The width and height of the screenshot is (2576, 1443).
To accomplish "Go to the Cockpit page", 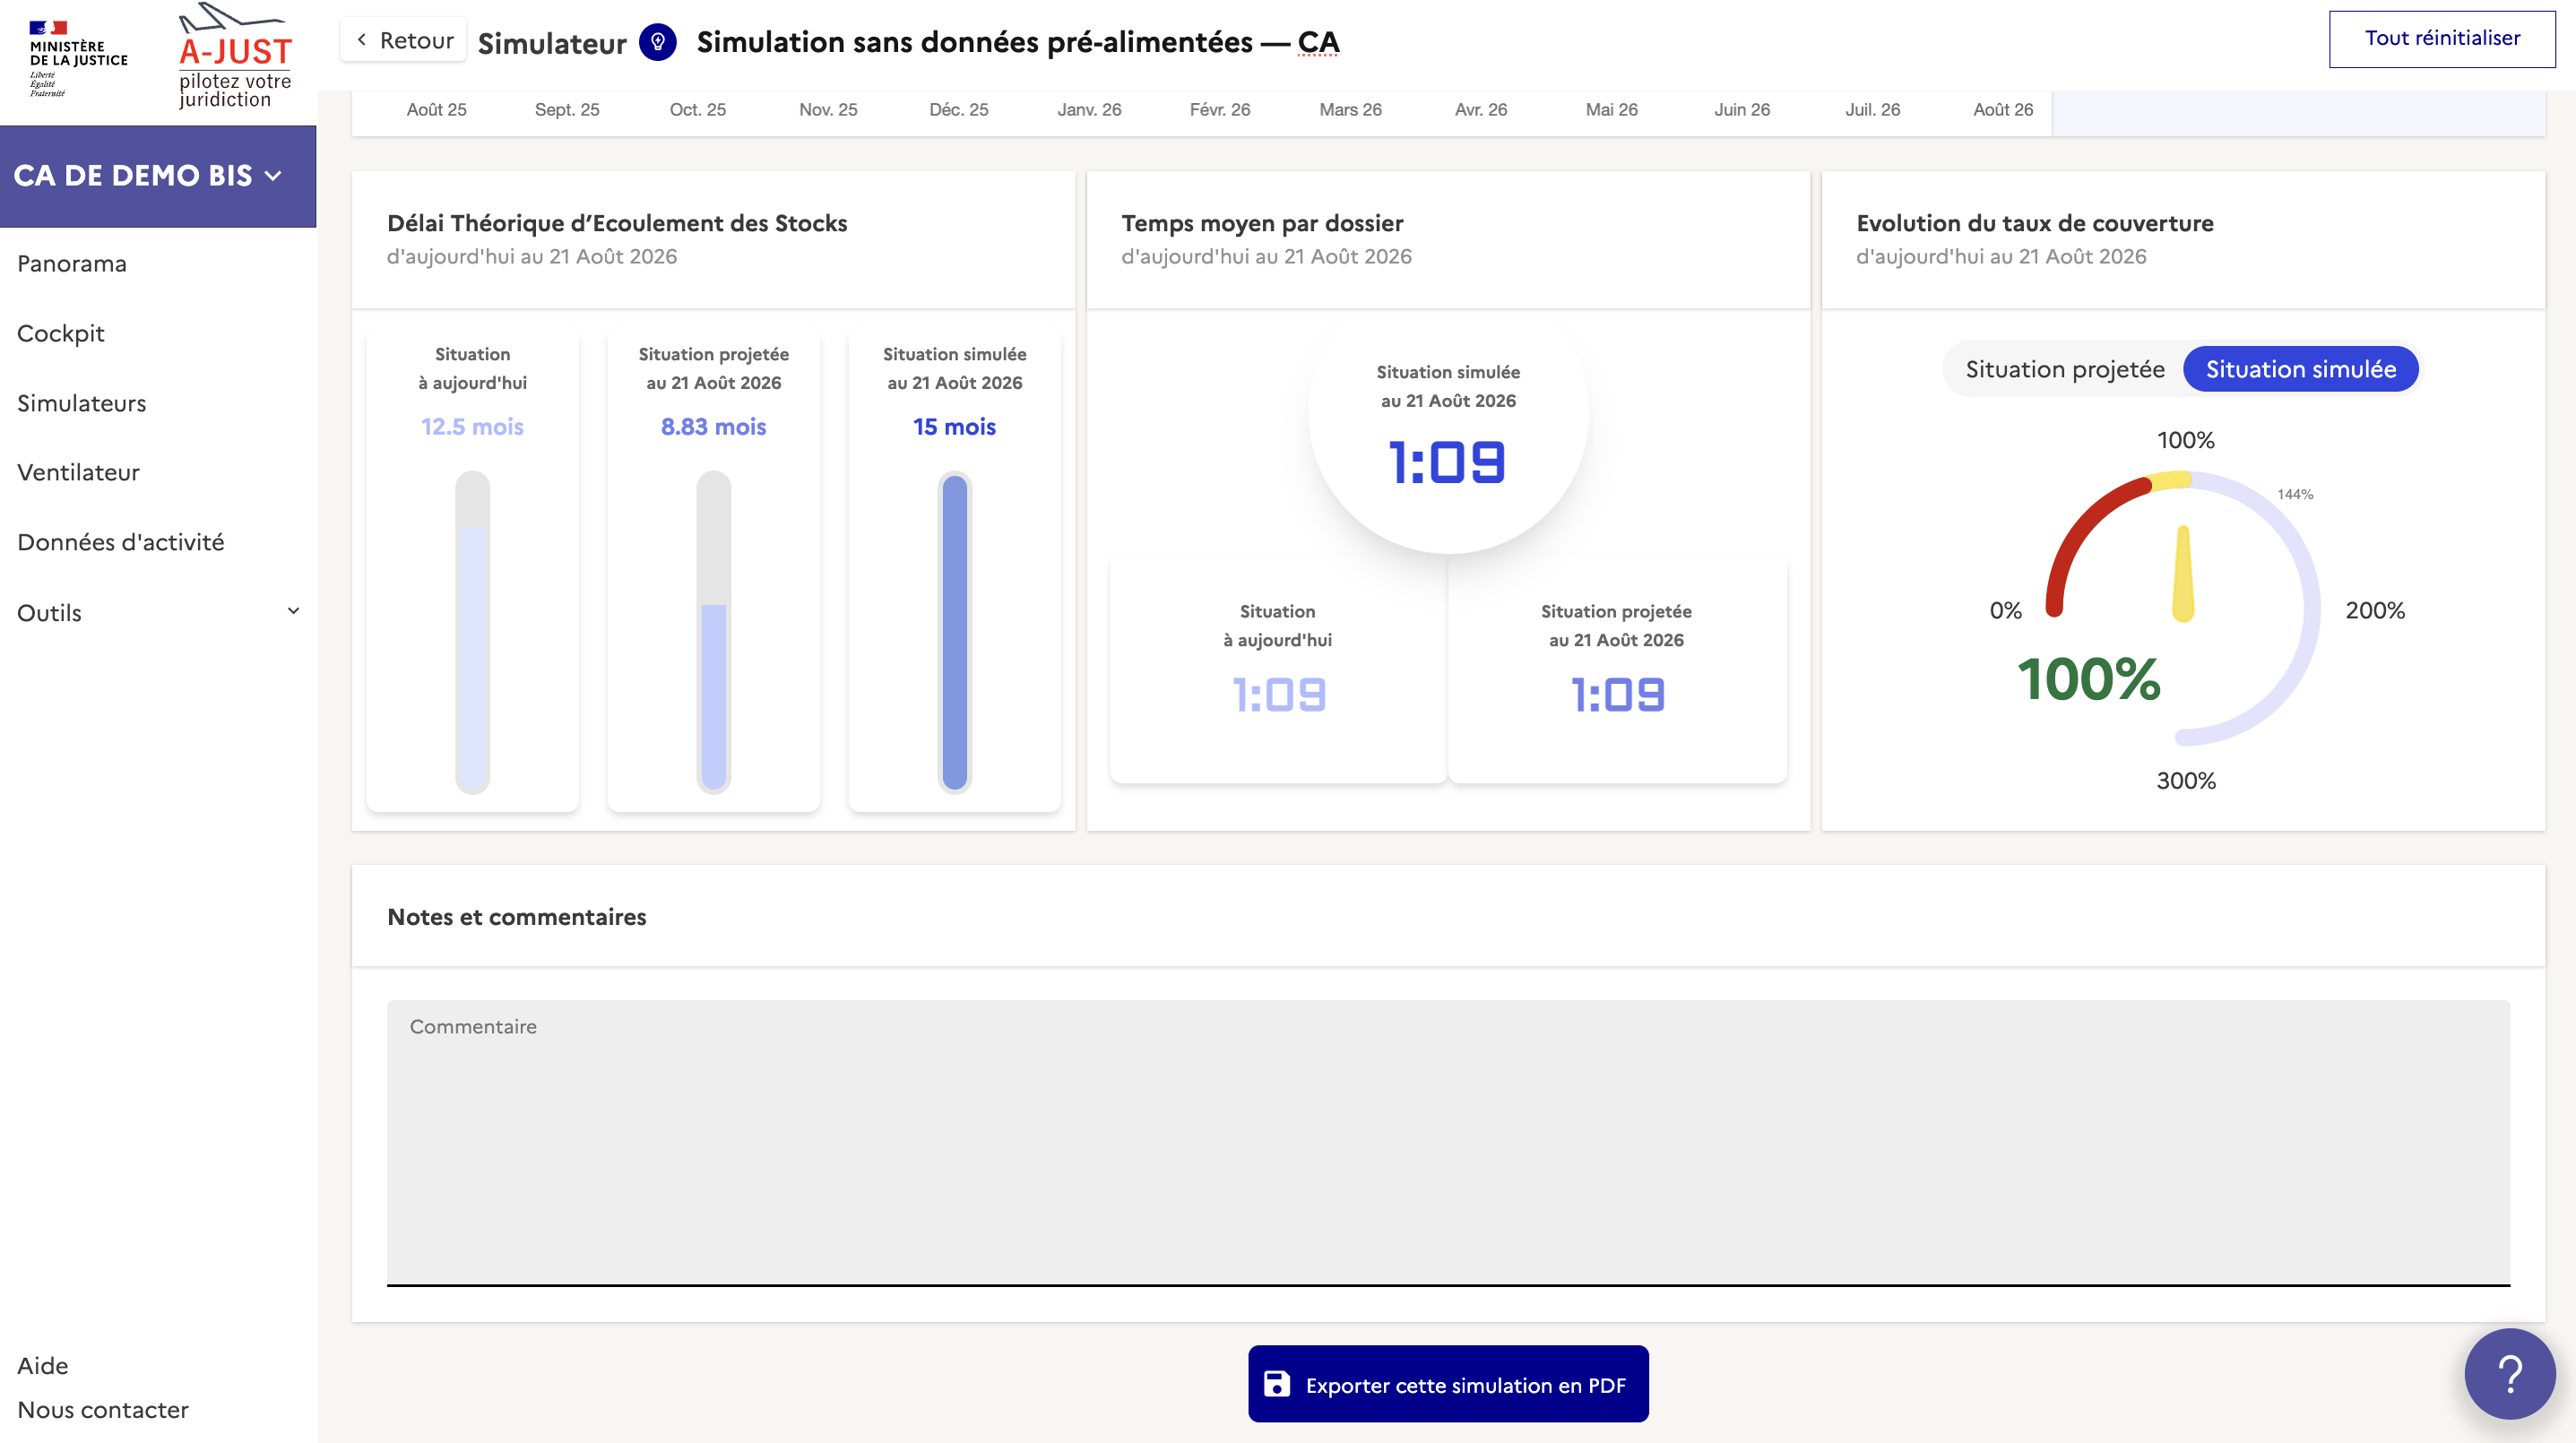I will point(61,333).
